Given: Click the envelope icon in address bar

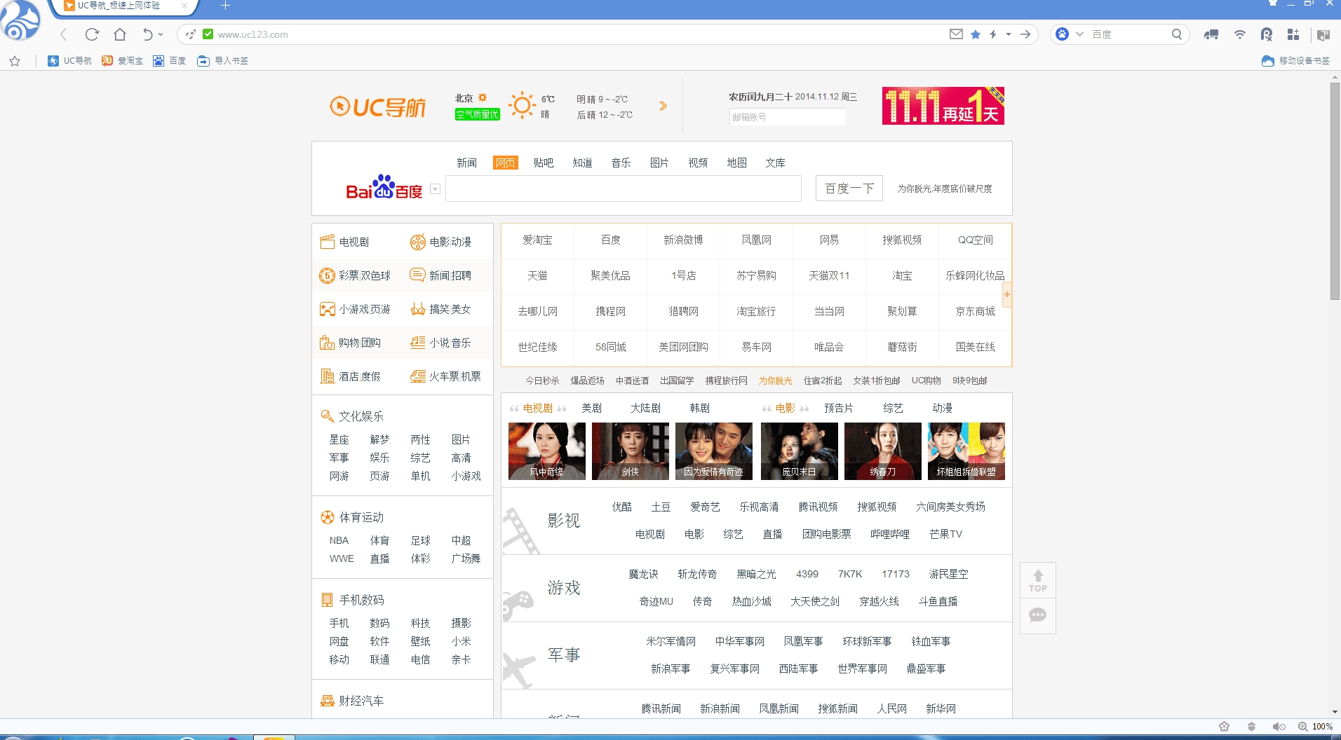Looking at the screenshot, I should click(x=956, y=34).
